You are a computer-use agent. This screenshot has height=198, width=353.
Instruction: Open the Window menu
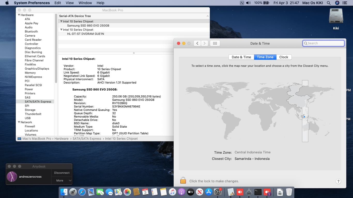point(85,3)
